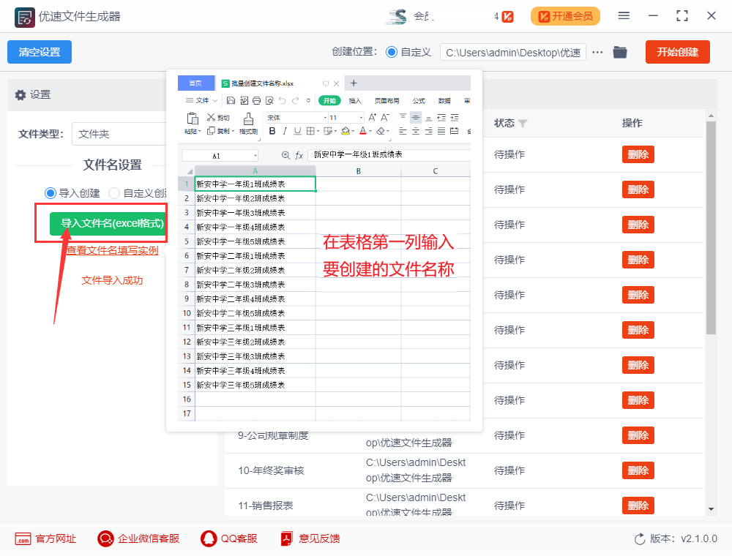The image size is (732, 556).
Task: Expand the 文件 menu dropdown arrow
Action: point(214,100)
